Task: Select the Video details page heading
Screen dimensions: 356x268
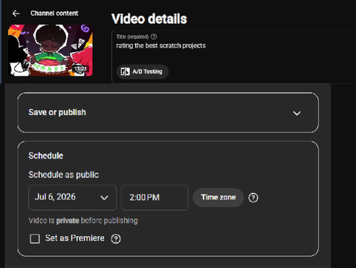Action: tap(149, 19)
